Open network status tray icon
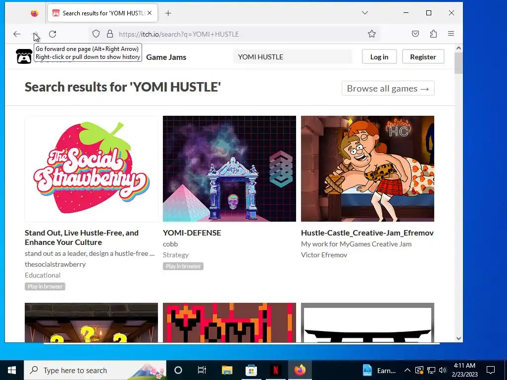507x380 pixels. [x=431, y=370]
